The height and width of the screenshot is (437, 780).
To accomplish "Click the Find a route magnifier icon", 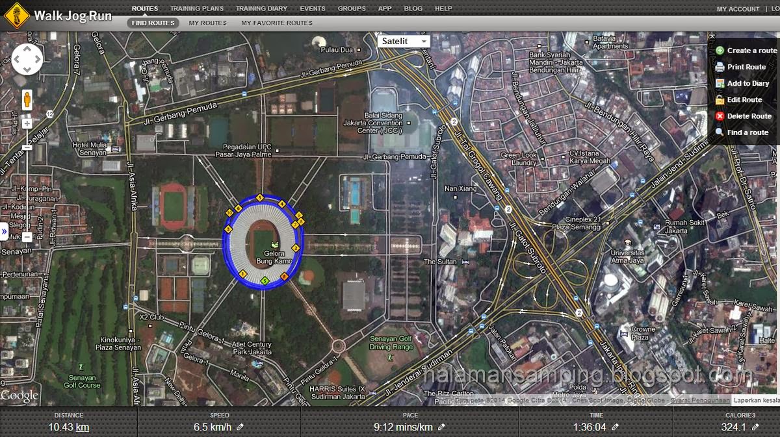I will tap(720, 132).
